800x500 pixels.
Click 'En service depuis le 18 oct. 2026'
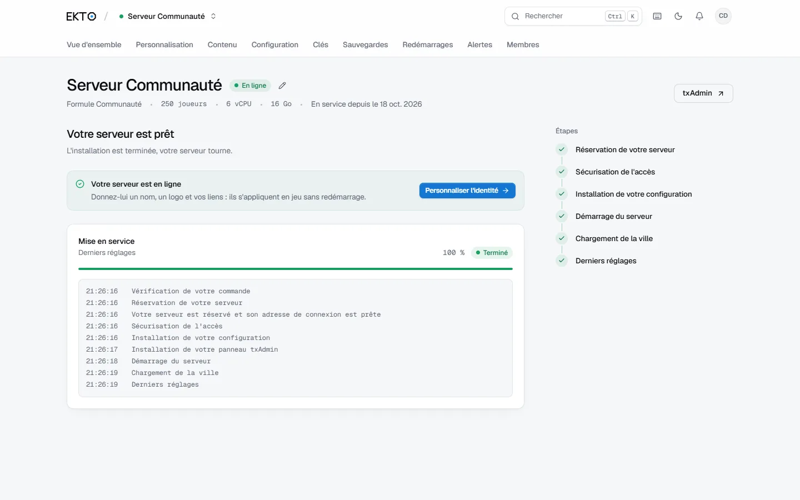[367, 104]
